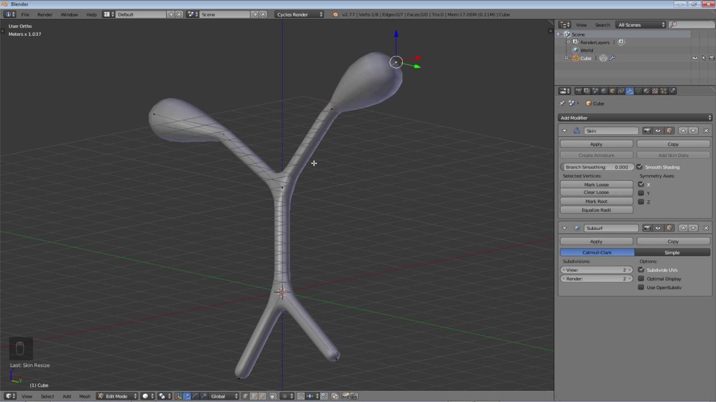This screenshot has height=402, width=716.
Task: Enable the Z symmetry axis checkbox
Action: (x=641, y=202)
